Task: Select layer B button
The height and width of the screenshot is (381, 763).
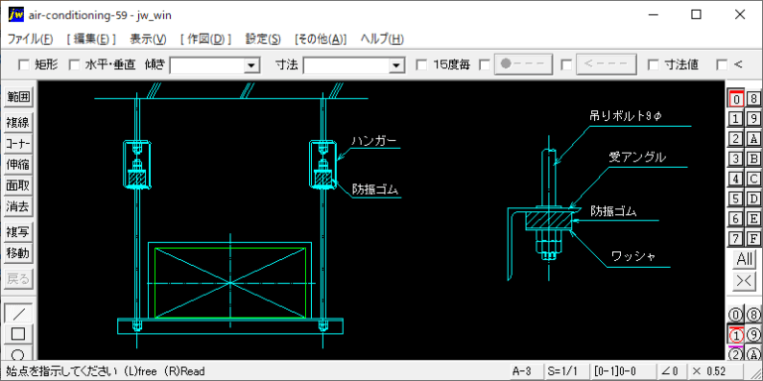Action: [x=753, y=159]
